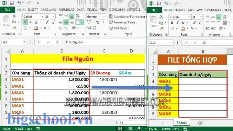233x131 pixels.
Task: Toggle Bold in right window font group
Action: tap(172, 23)
